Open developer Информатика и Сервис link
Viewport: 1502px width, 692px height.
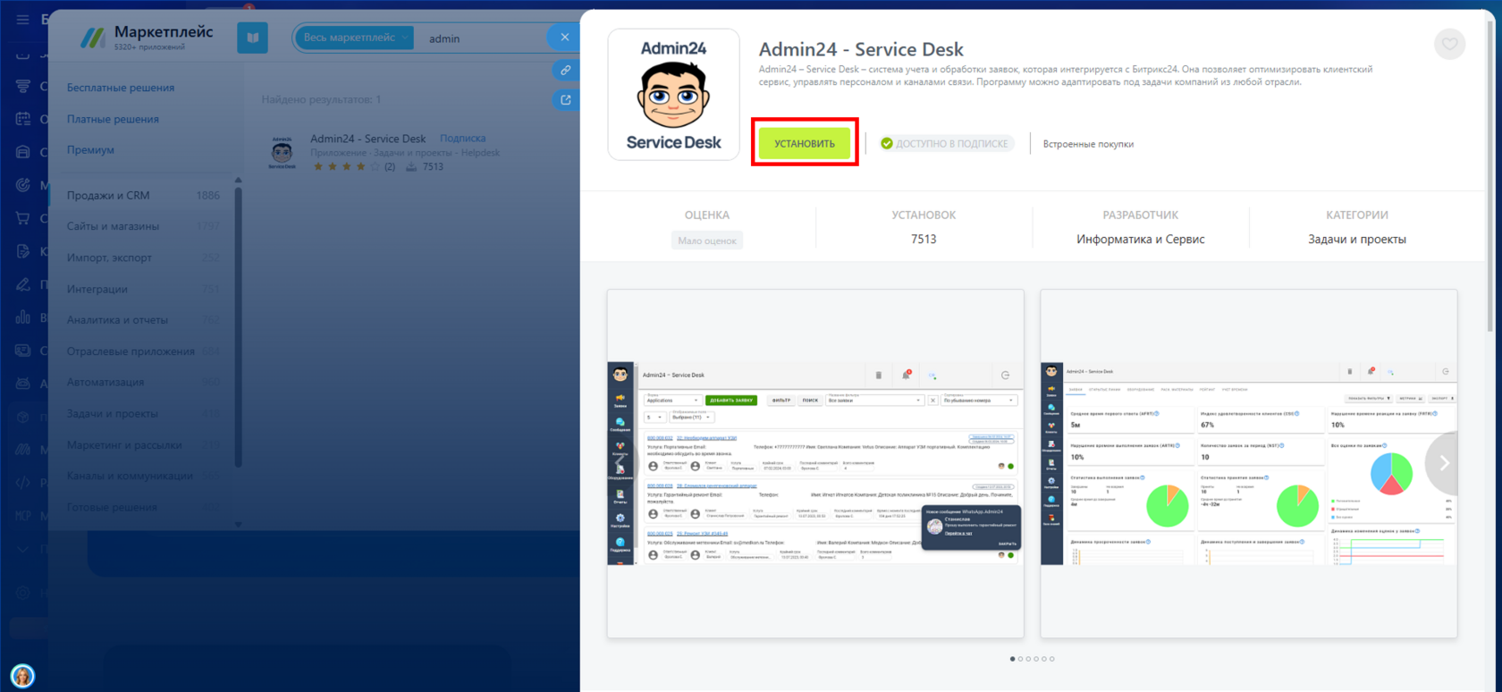[1140, 240]
